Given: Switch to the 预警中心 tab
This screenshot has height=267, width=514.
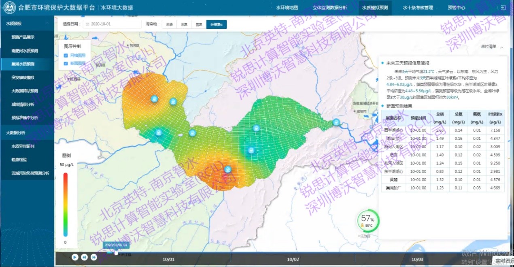Looking at the screenshot, I should coord(456,8).
